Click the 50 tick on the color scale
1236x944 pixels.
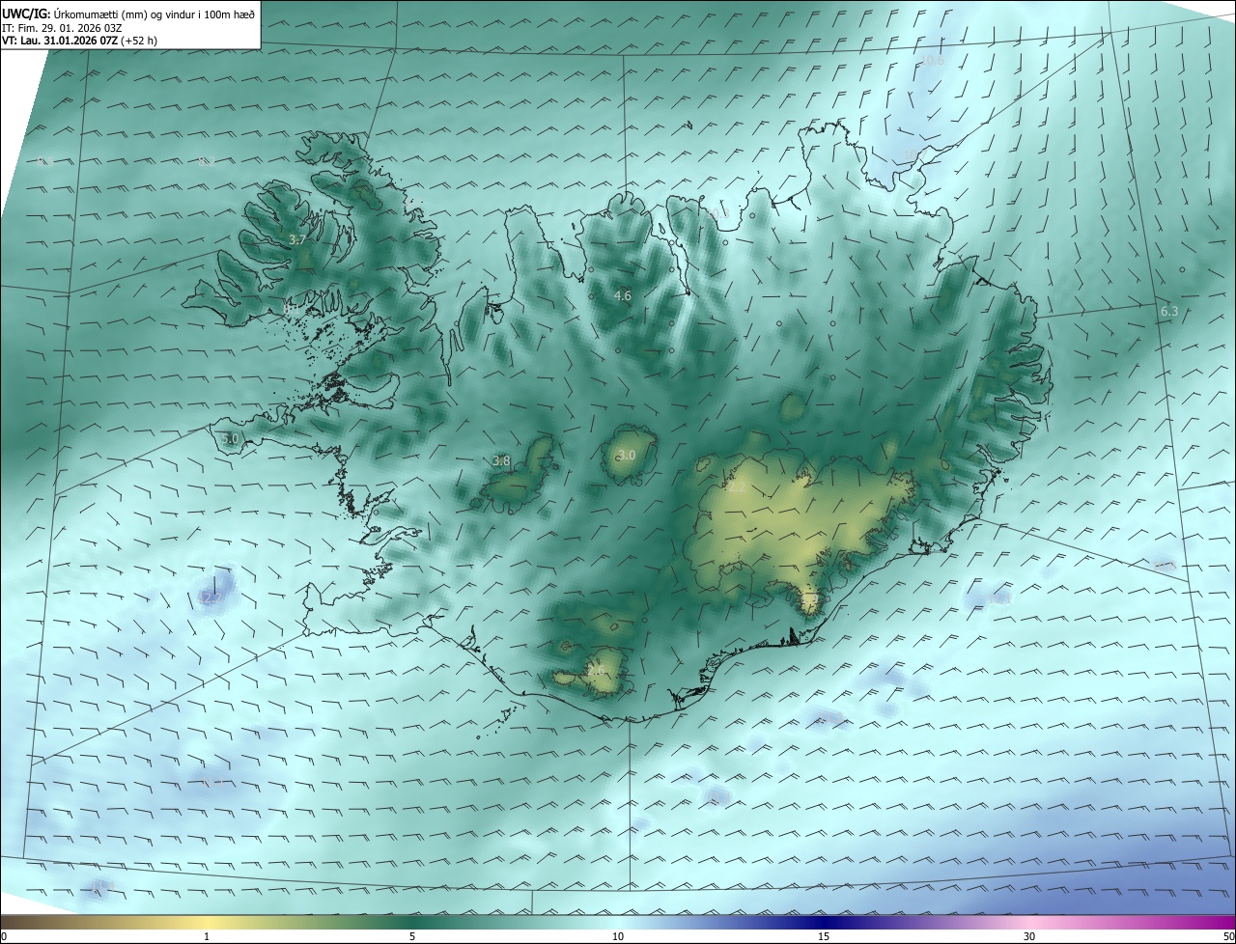point(1228,936)
